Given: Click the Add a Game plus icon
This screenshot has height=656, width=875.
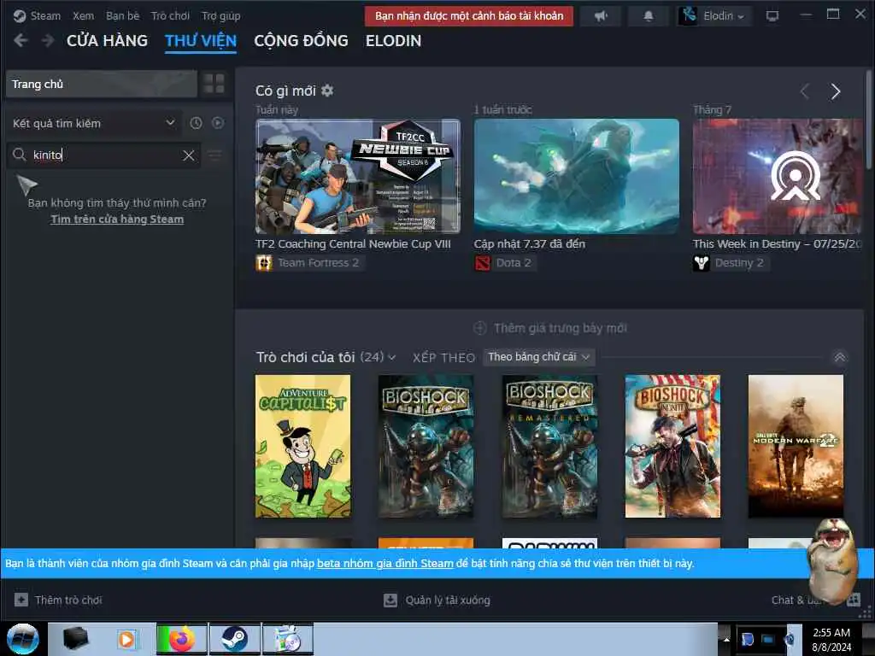Looking at the screenshot, I should [21, 600].
